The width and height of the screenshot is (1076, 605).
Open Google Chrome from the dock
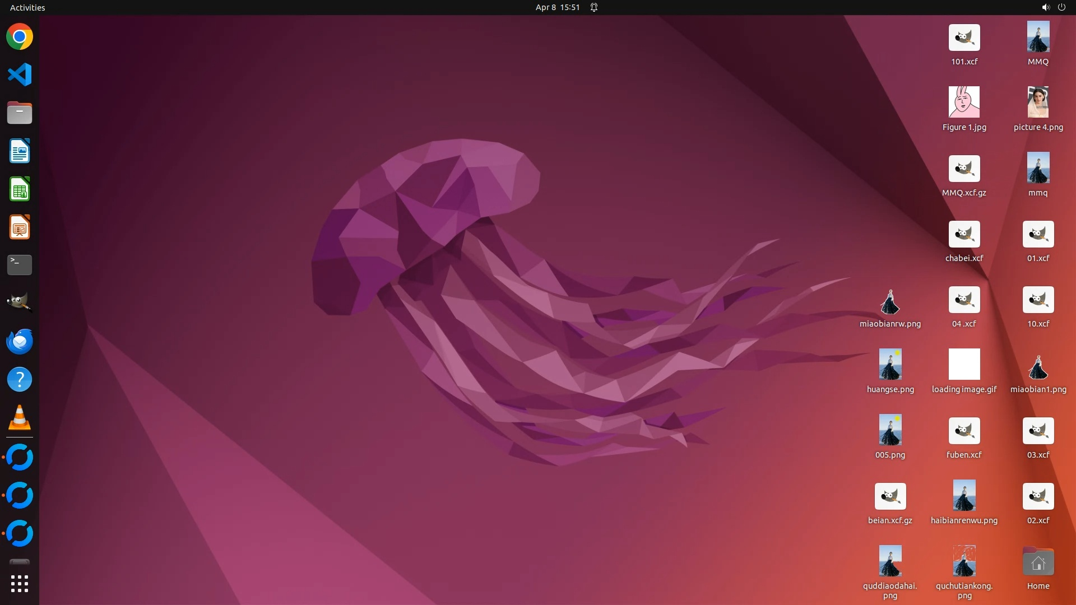coord(20,37)
